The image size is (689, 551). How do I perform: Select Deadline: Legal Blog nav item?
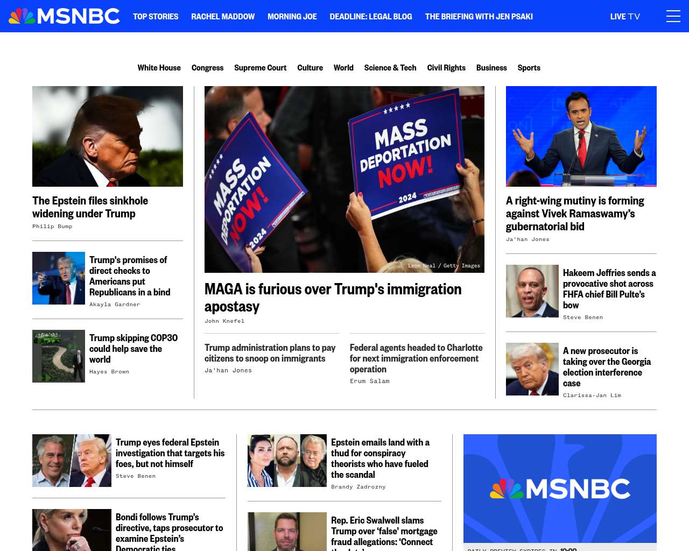pyautogui.click(x=371, y=17)
